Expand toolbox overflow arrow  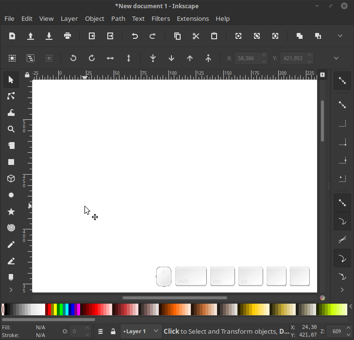coord(11,290)
